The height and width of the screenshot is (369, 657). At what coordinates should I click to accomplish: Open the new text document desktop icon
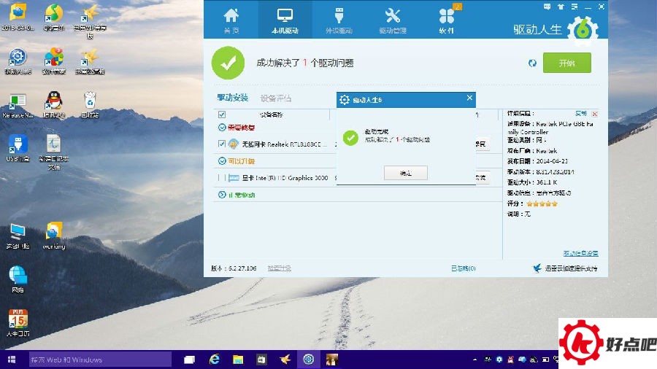click(x=53, y=144)
